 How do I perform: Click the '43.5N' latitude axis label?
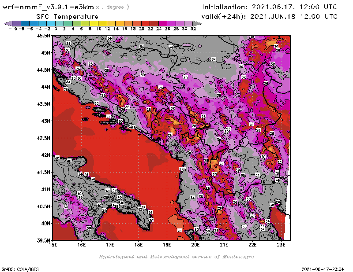point(43,104)
